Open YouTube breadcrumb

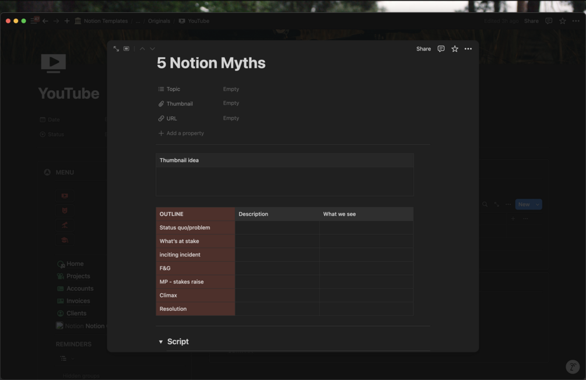tap(194, 21)
